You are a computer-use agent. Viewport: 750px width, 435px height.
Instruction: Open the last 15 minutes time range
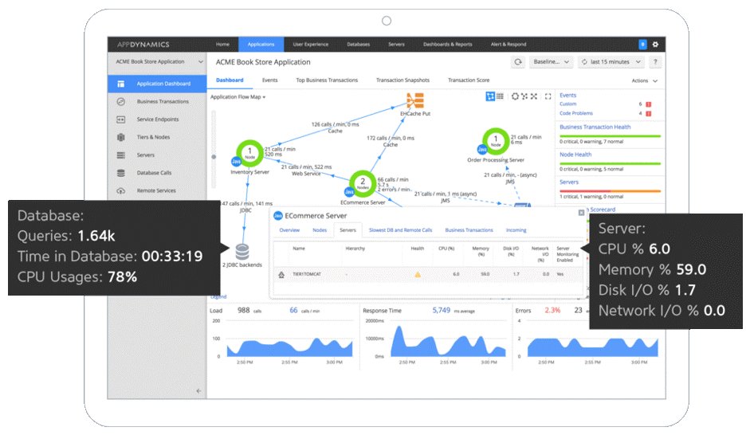611,61
